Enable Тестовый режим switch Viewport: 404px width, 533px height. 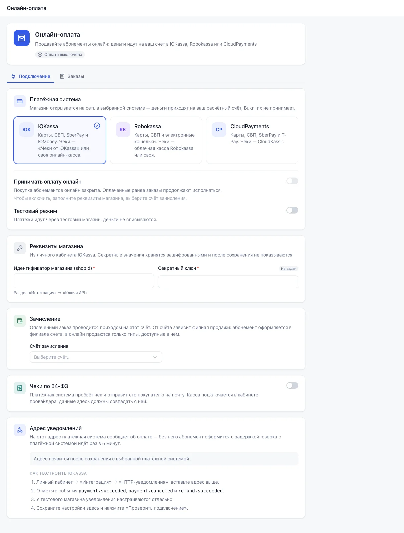click(292, 210)
